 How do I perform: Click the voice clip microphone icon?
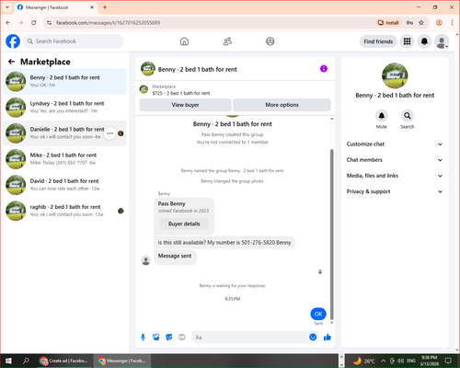143,338
